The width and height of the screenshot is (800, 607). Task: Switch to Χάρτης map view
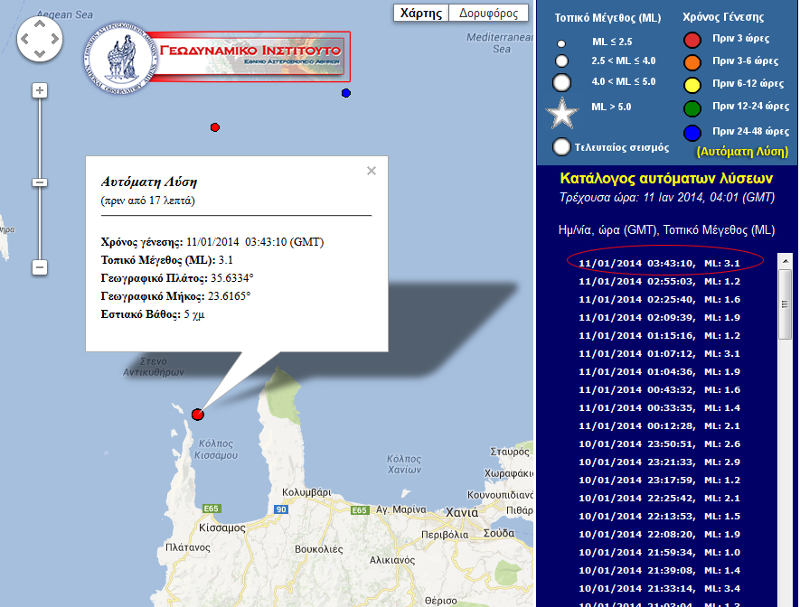(x=421, y=14)
